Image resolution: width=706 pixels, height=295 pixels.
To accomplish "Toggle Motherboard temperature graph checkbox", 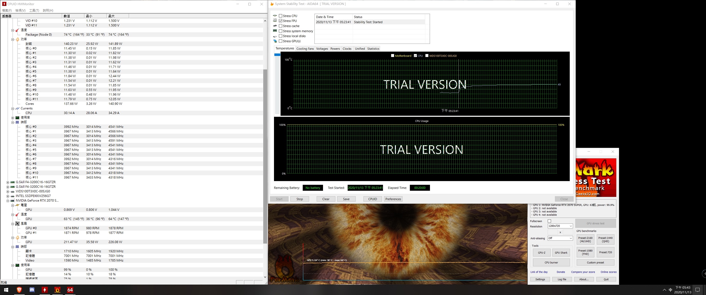I will point(393,56).
